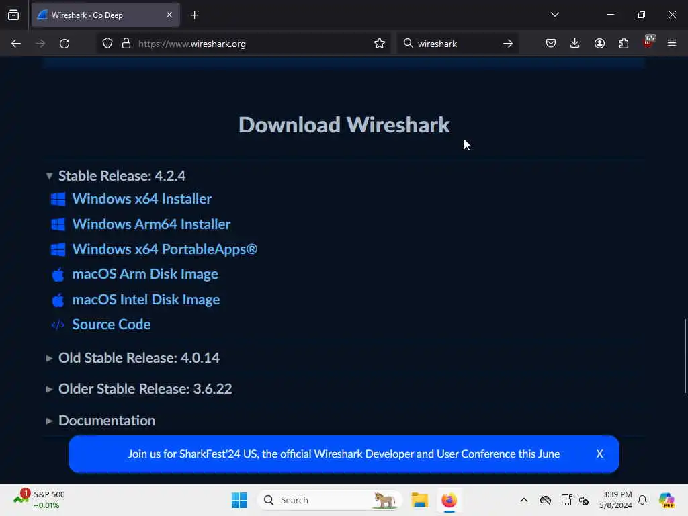This screenshot has width=688, height=516.
Task: Click Windows logo beside x64 PortableApps
Action: [58, 250]
